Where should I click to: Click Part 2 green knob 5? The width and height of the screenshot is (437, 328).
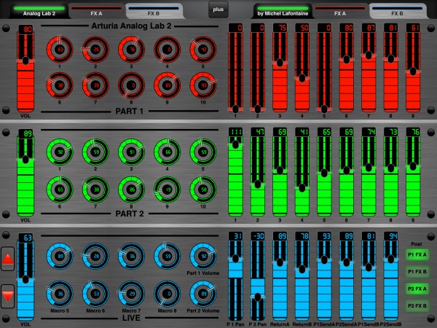pos(203,152)
